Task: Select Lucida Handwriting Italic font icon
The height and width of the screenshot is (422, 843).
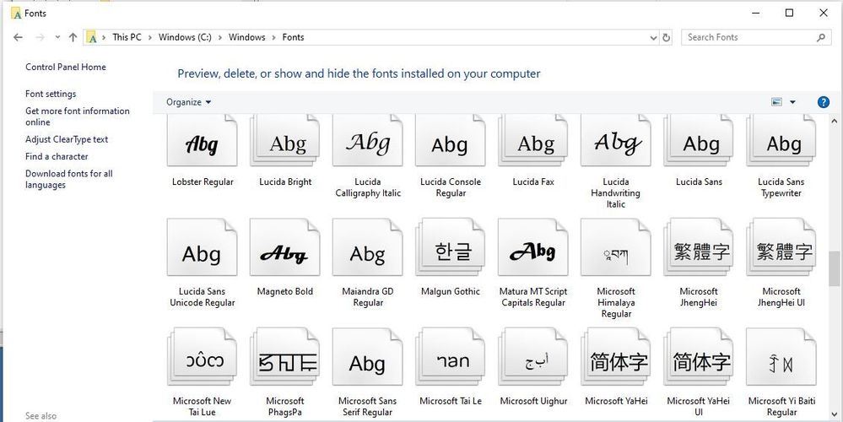Action: pyautogui.click(x=616, y=140)
